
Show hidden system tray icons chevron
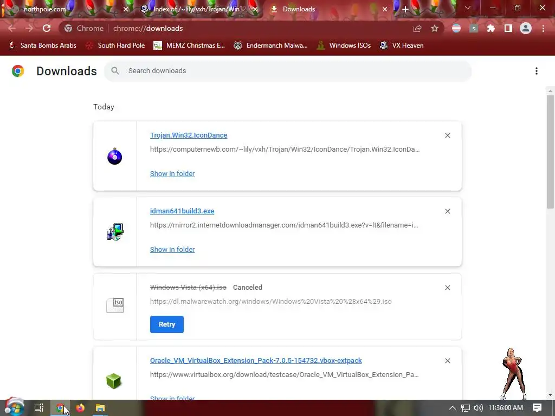pos(452,408)
